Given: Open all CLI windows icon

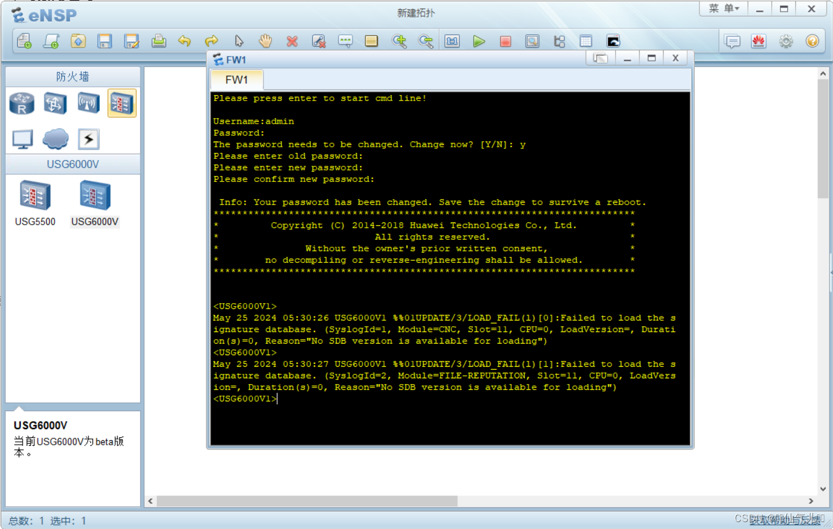Looking at the screenshot, I should [x=613, y=41].
